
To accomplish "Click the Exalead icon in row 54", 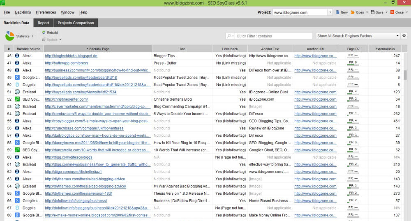I will 17,114.
